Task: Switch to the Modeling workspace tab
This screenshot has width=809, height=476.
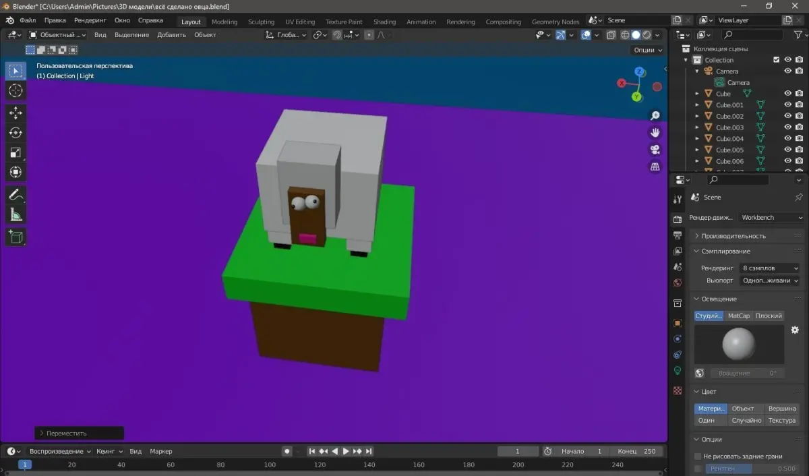Action: 224,22
